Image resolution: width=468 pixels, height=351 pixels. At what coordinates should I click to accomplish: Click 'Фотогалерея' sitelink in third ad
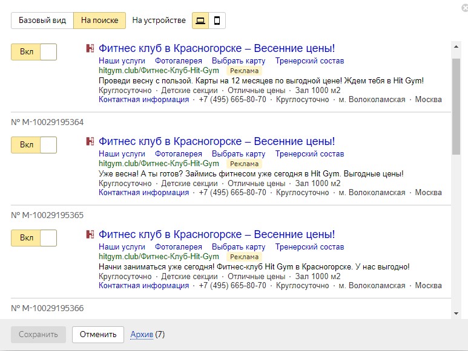point(179,247)
